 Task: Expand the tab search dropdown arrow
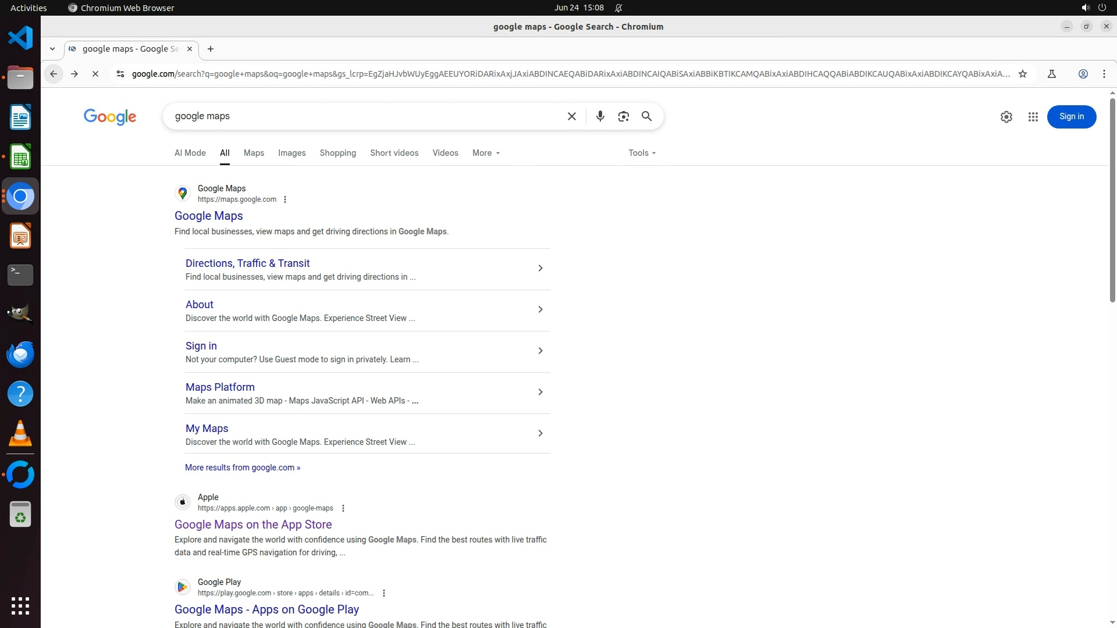point(52,49)
